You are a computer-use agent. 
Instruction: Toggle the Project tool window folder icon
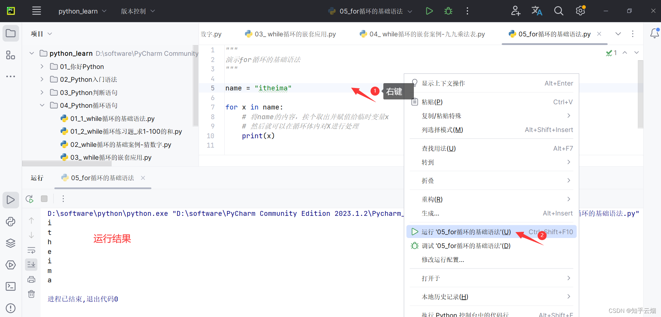(11, 34)
